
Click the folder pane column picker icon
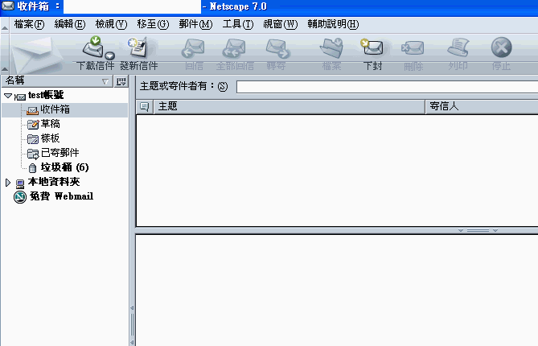point(121,81)
